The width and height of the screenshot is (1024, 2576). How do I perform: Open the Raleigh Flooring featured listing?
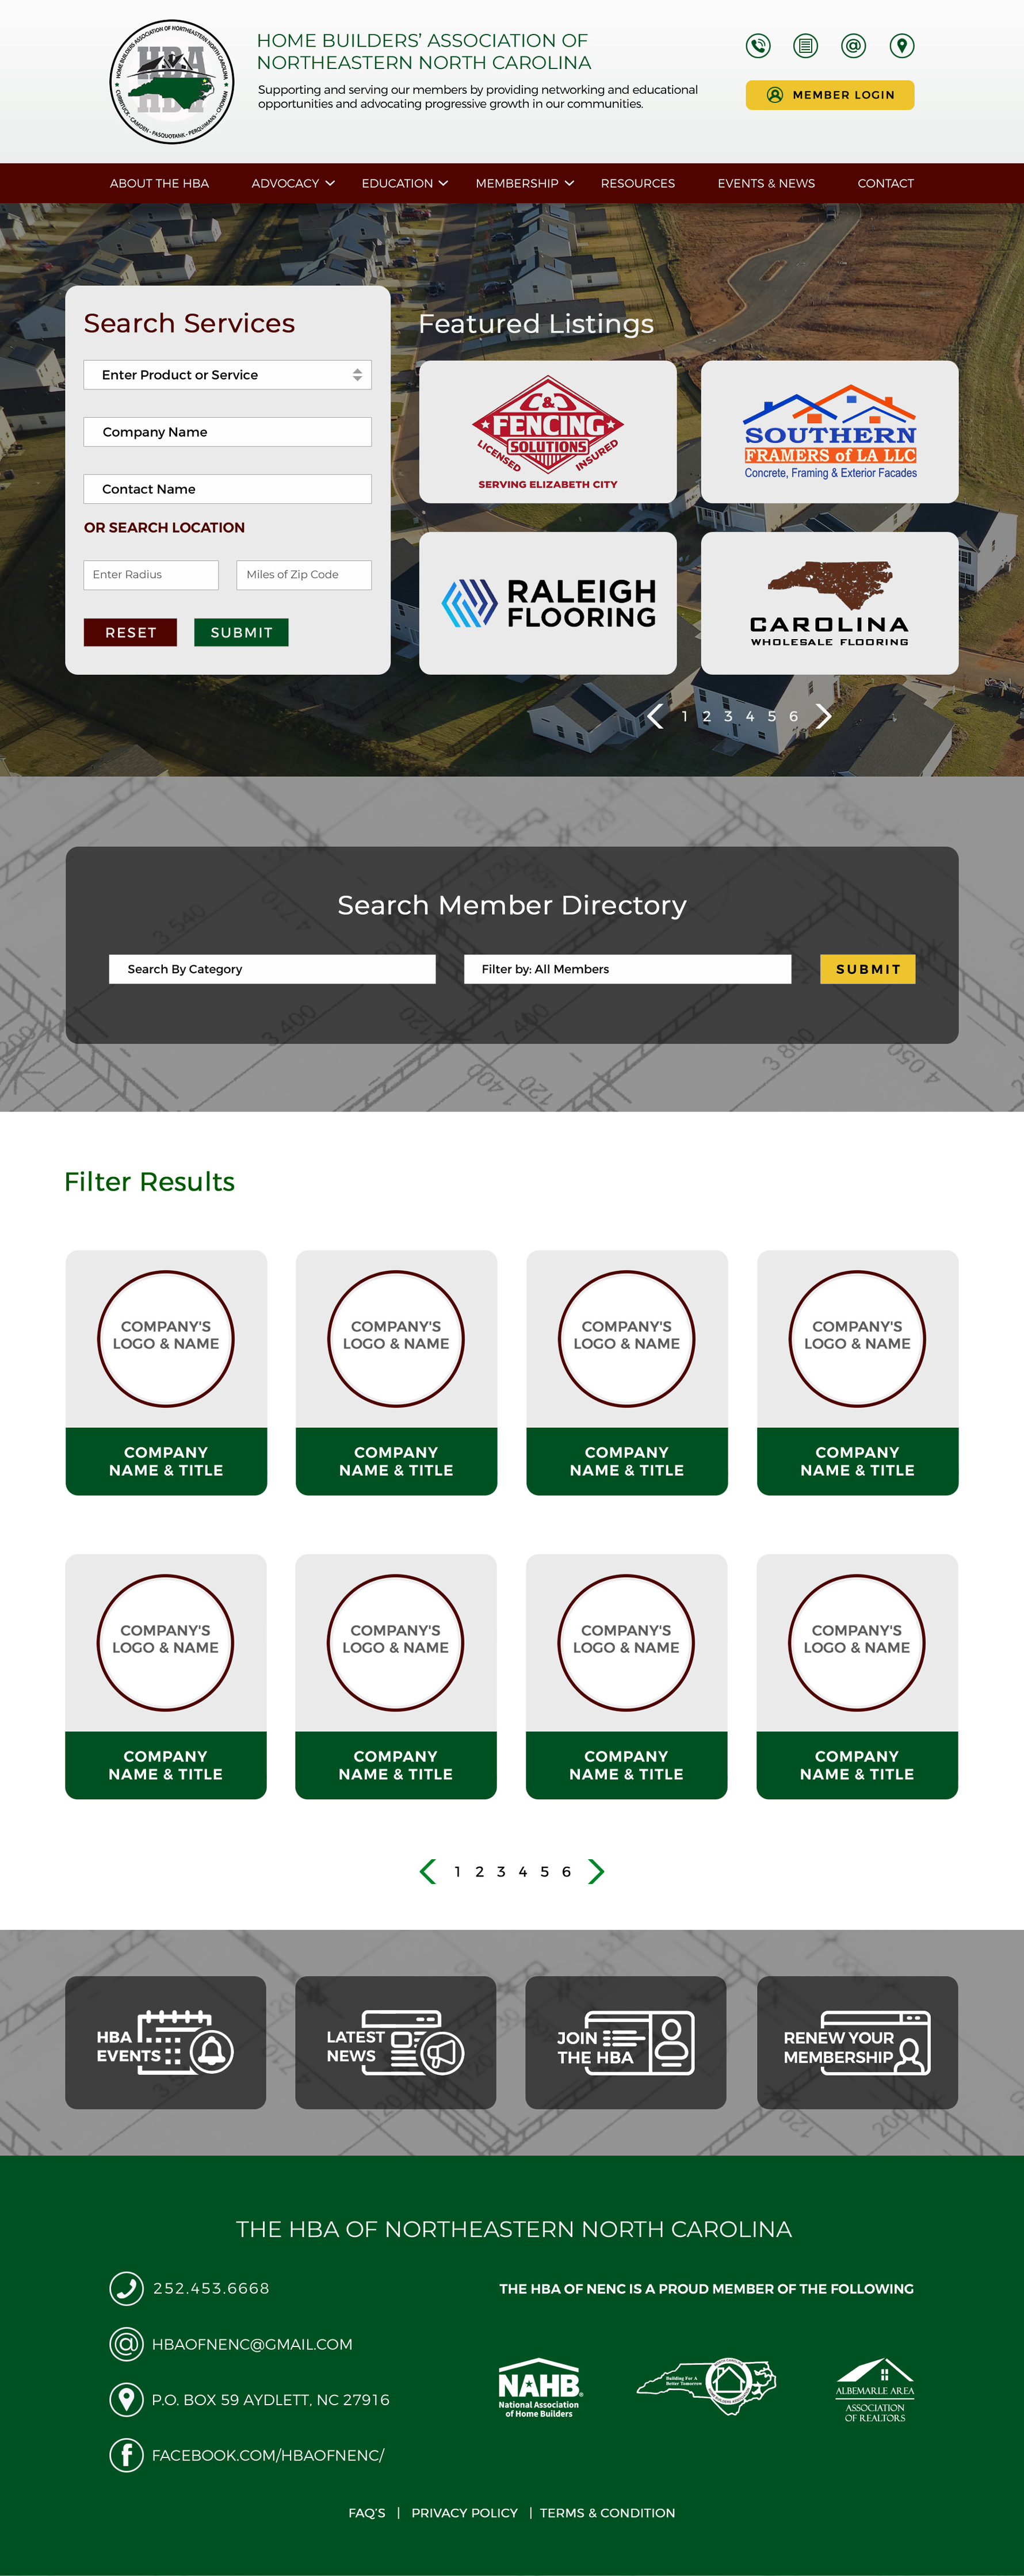pos(547,603)
